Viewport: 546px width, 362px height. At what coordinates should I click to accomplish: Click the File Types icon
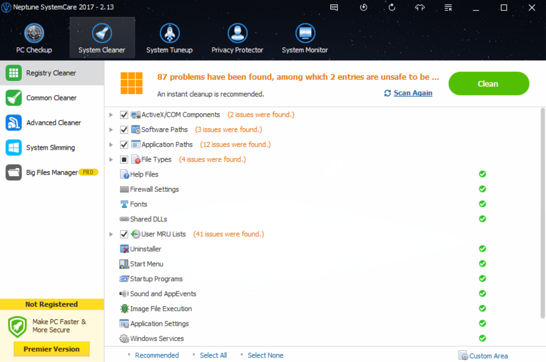point(135,159)
